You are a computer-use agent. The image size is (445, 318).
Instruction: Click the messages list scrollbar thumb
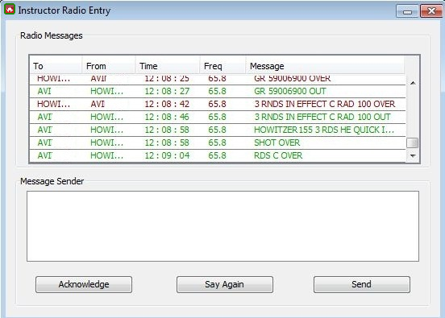click(x=413, y=142)
